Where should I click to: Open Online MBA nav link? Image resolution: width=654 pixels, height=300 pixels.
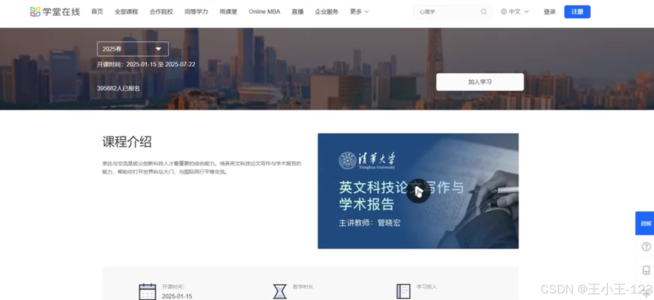pyautogui.click(x=264, y=12)
